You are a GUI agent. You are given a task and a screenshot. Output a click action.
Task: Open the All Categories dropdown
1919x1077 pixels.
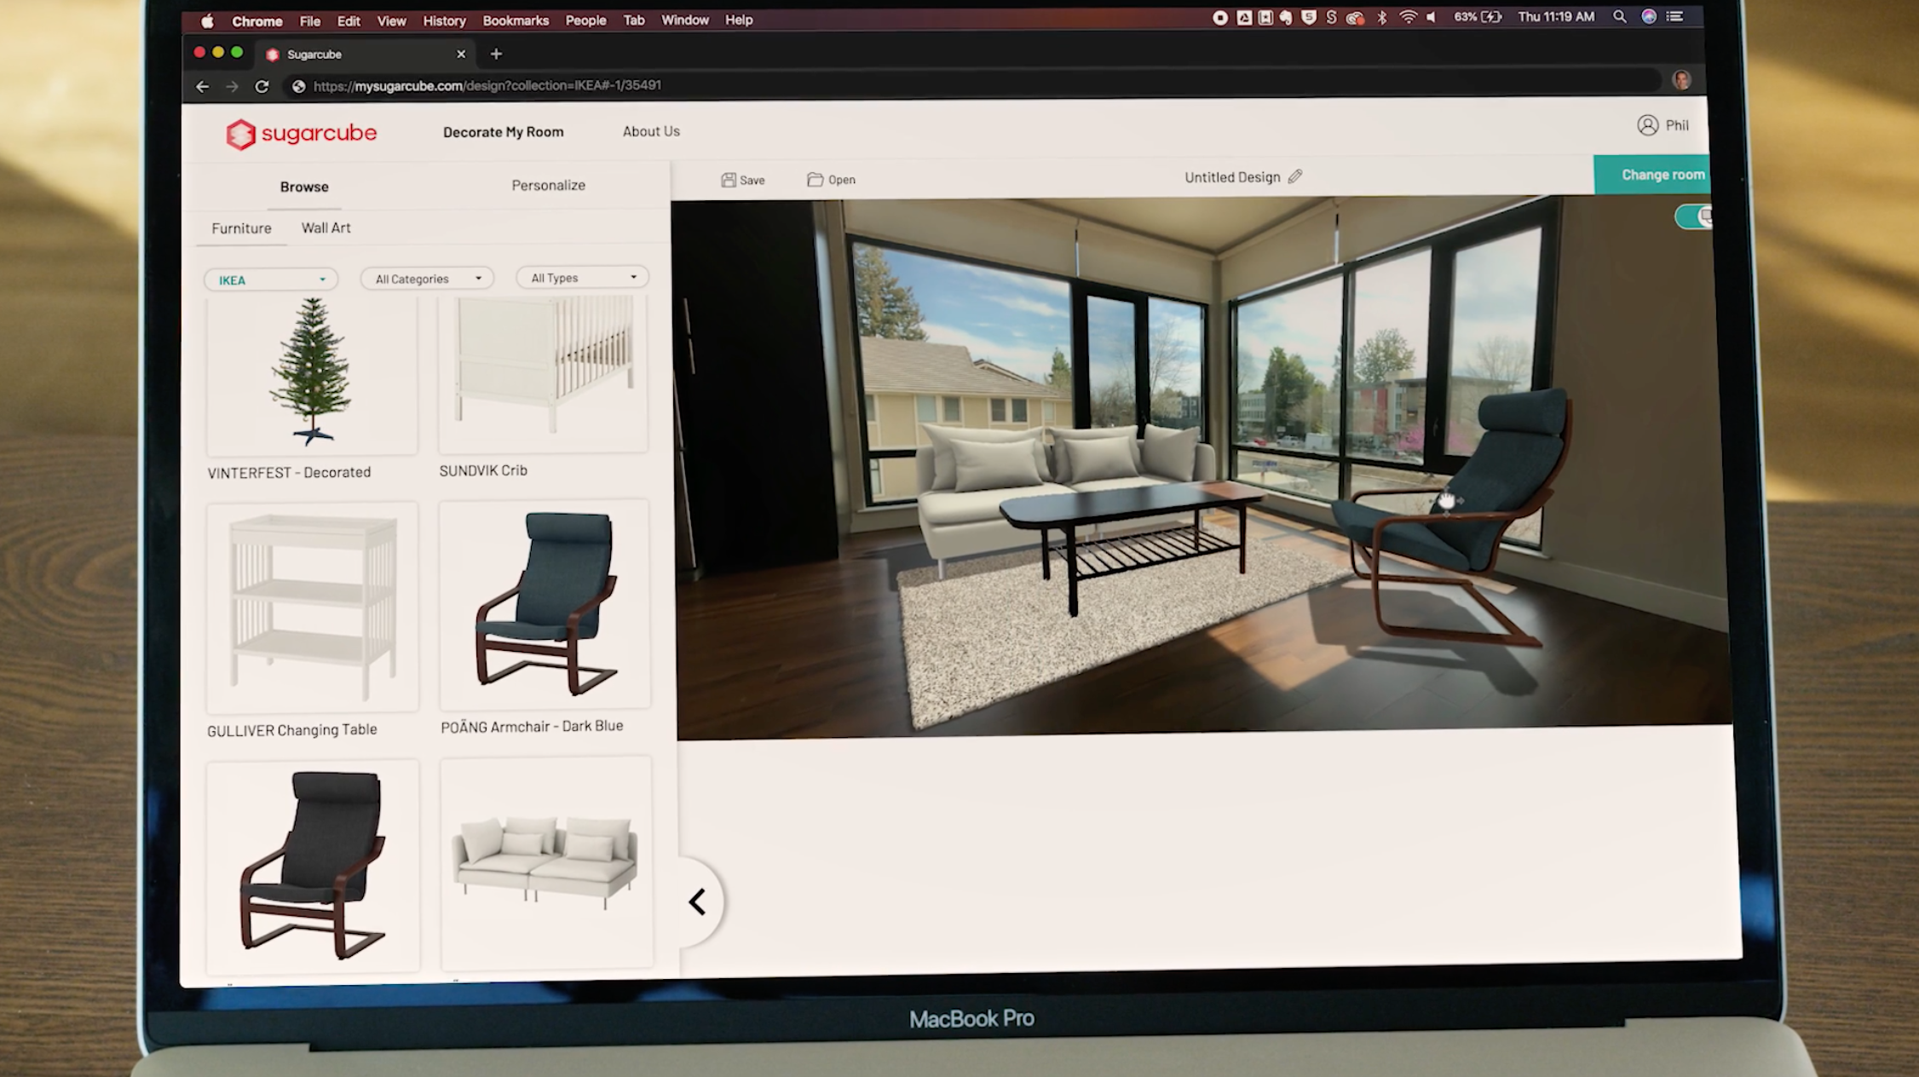427,279
